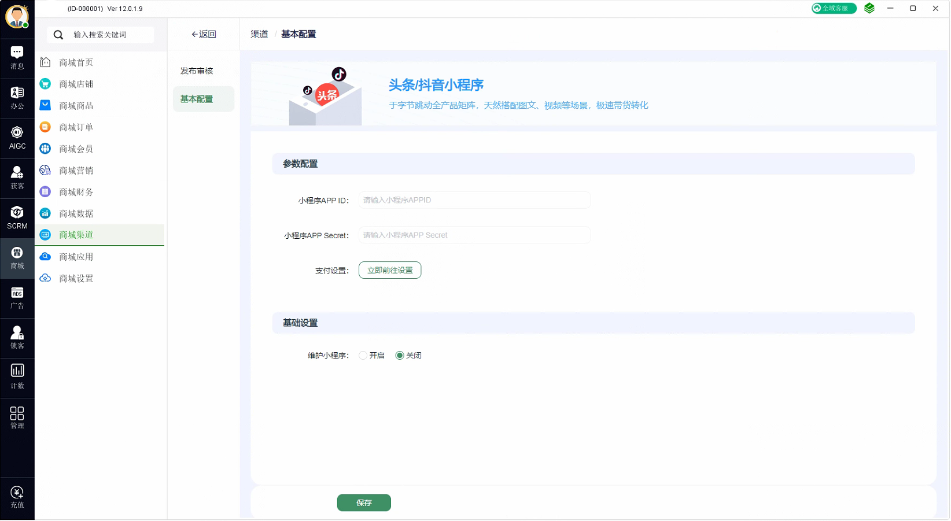Click the 商城商品 product icon
The height and width of the screenshot is (521, 951).
(45, 105)
